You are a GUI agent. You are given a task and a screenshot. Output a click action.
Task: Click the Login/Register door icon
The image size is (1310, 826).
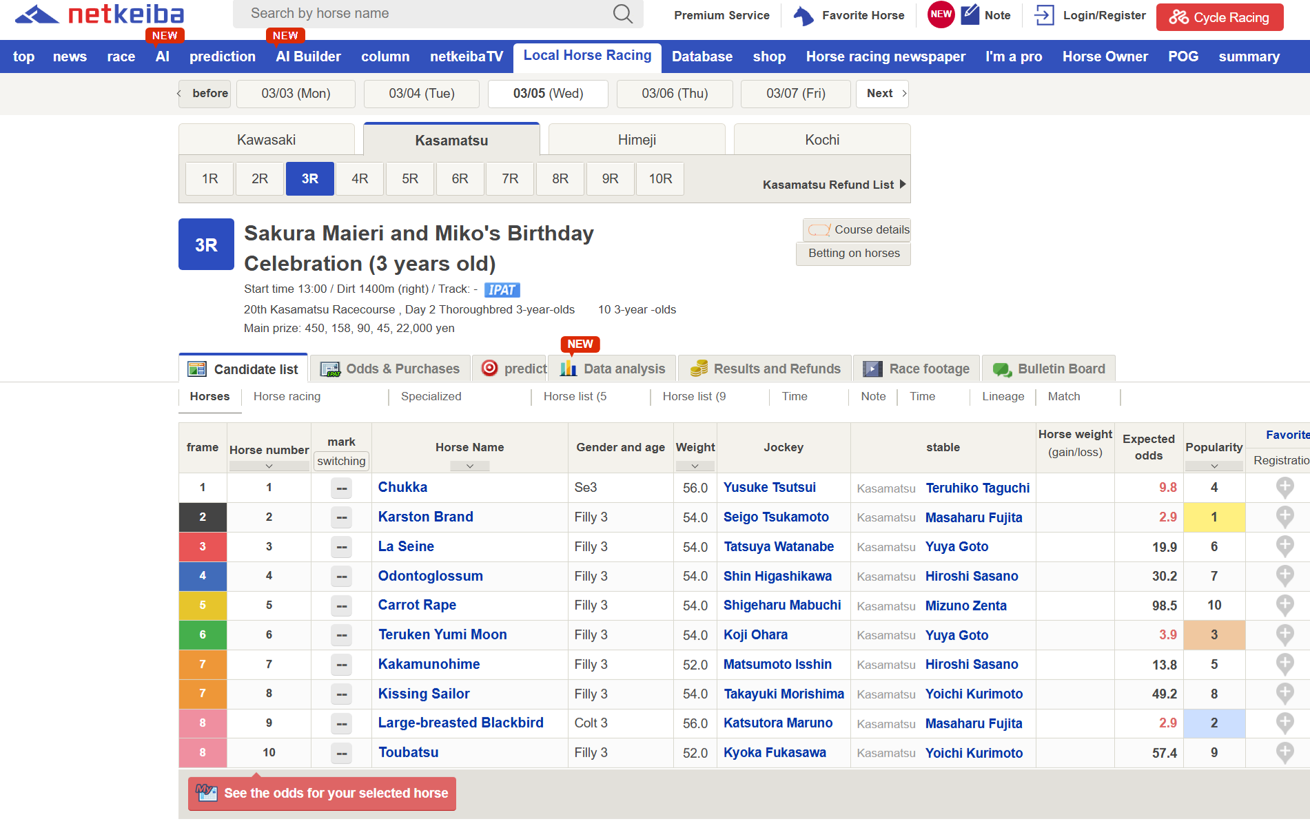click(x=1044, y=15)
